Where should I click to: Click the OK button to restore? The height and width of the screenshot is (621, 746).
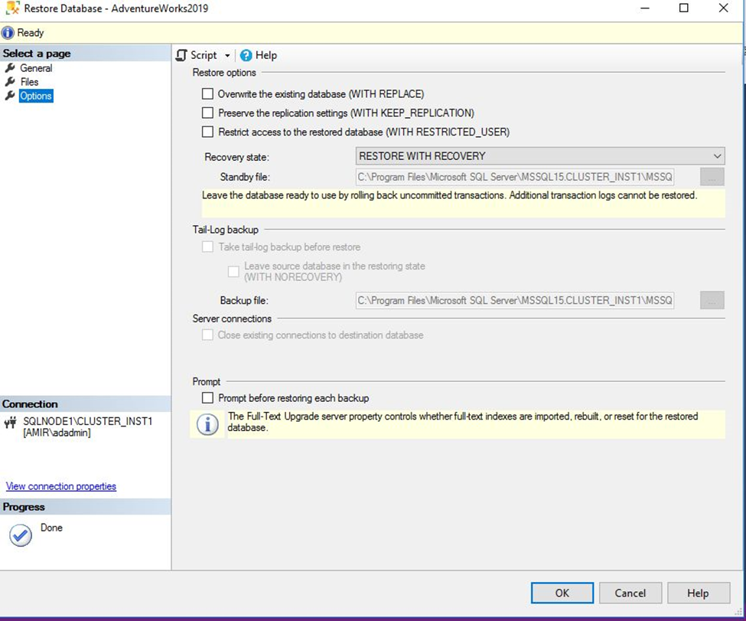coord(562,593)
